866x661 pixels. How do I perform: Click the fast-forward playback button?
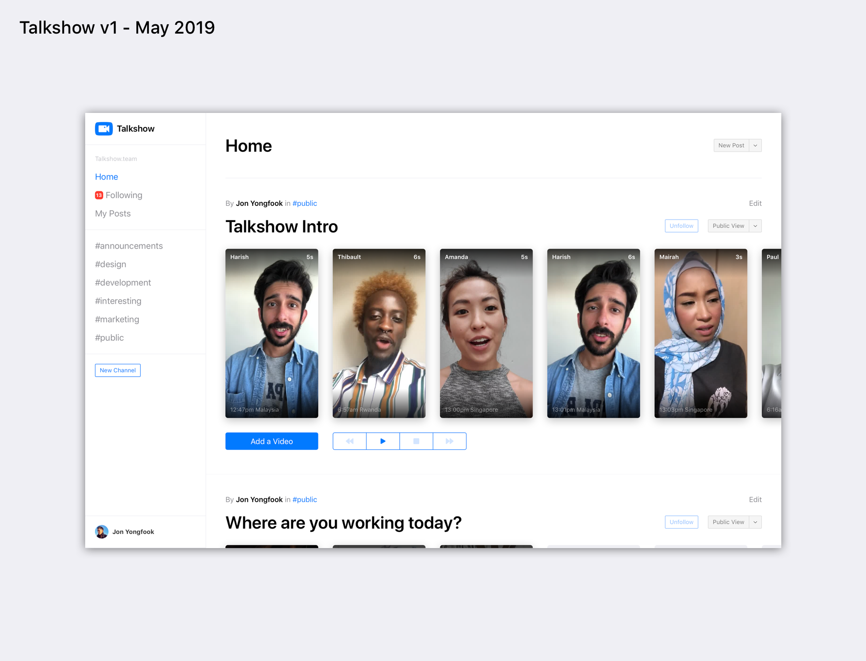(450, 441)
